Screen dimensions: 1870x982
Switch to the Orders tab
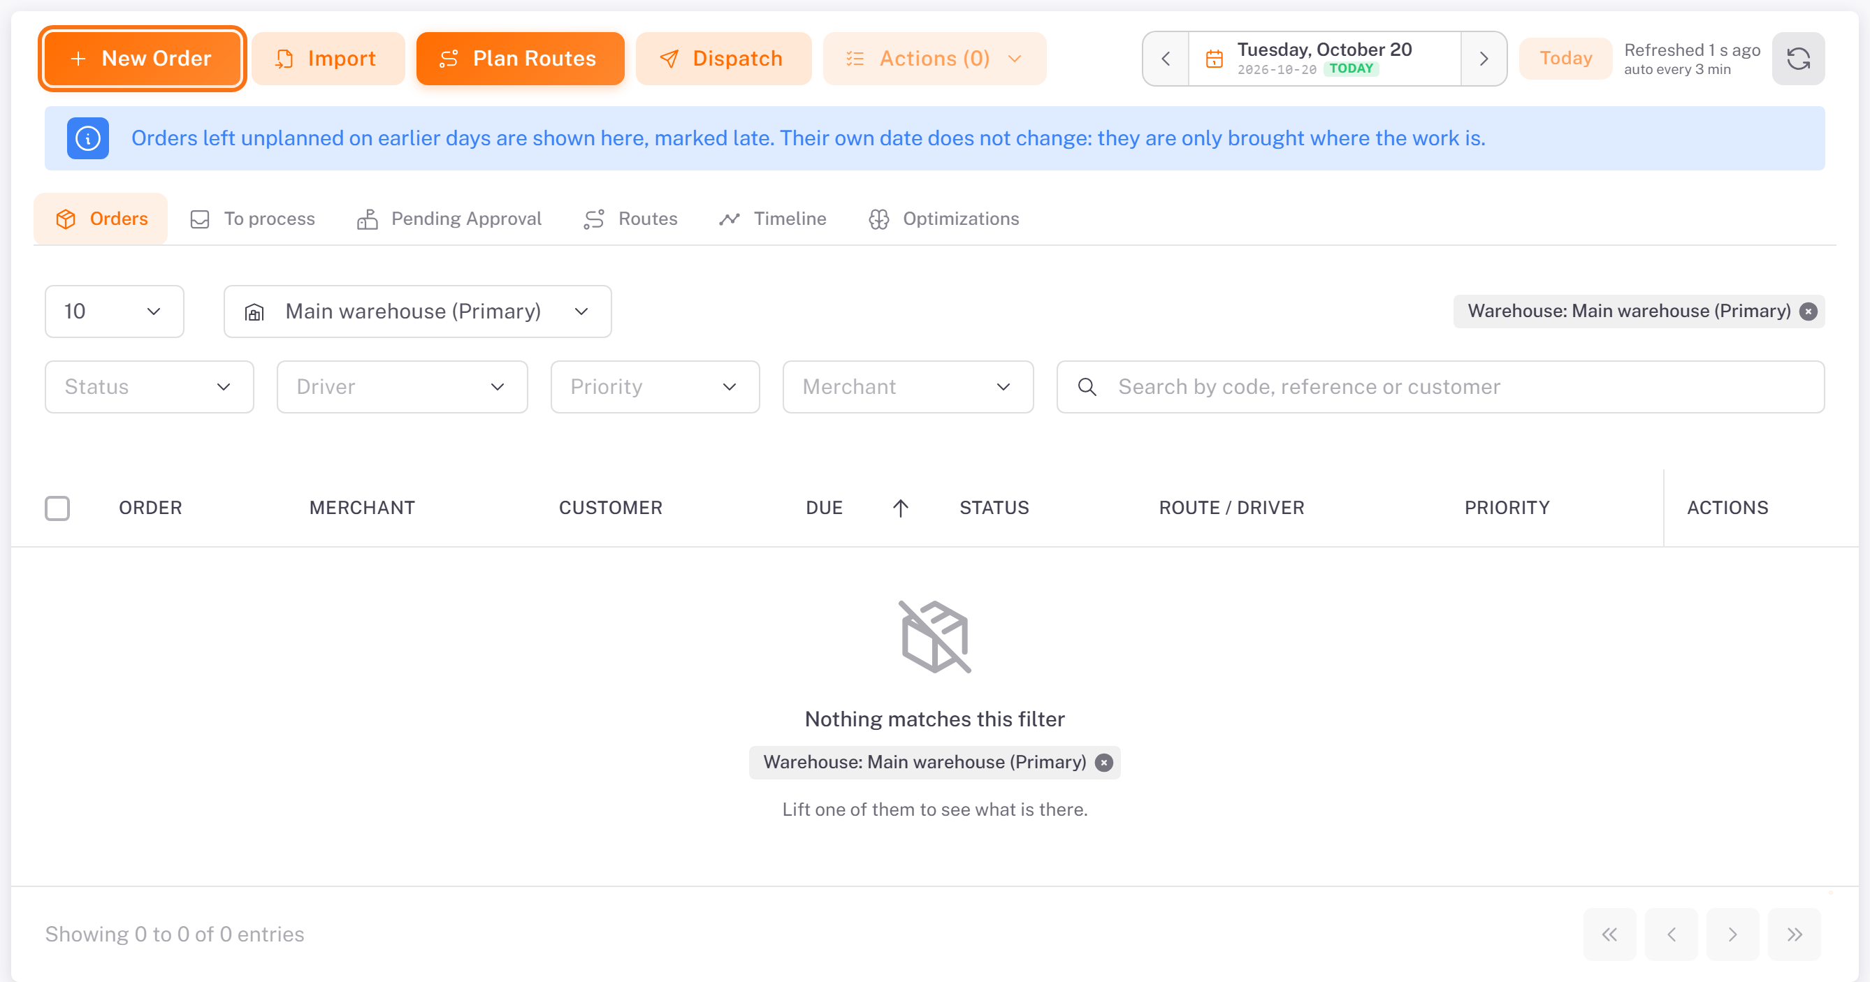(101, 219)
